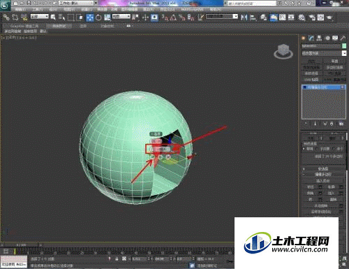This screenshot has width=349, height=269.
Task: Pick the Rectangular Selection Region tool
Action: (70, 17)
